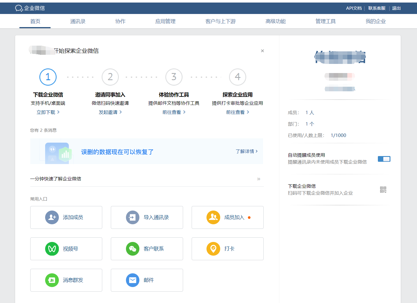Close the 开始探索企业微信 guide panel
The image size is (417, 303).
pos(262,51)
